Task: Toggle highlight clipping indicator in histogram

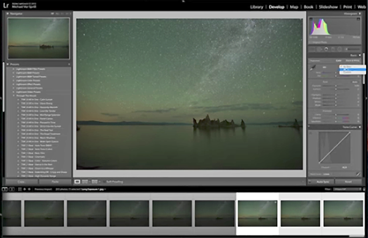Action: tap(358, 19)
